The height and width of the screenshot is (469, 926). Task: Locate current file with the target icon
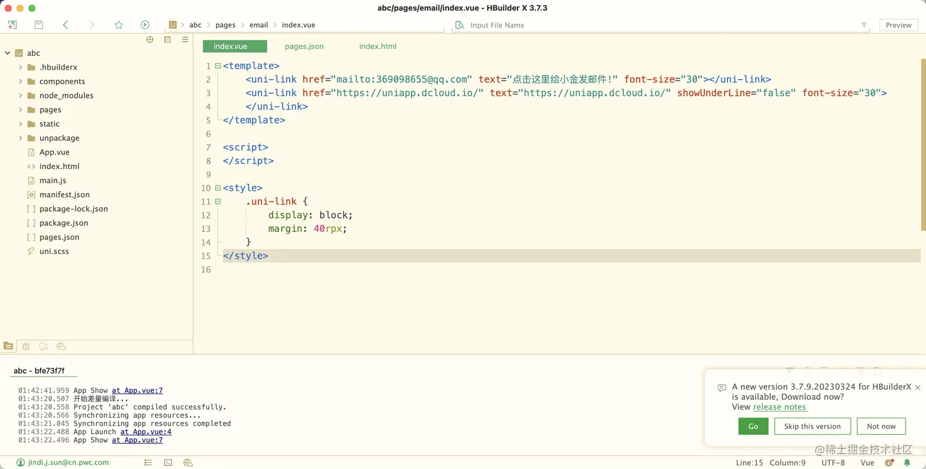149,39
